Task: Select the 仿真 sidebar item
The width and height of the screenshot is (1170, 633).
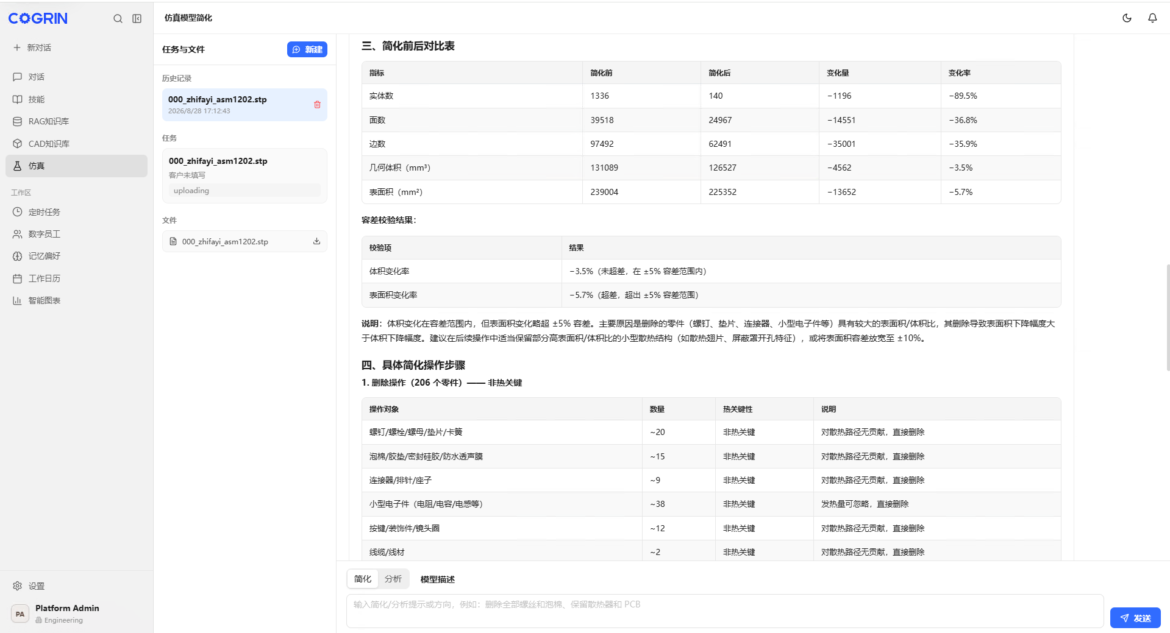Action: tap(76, 166)
